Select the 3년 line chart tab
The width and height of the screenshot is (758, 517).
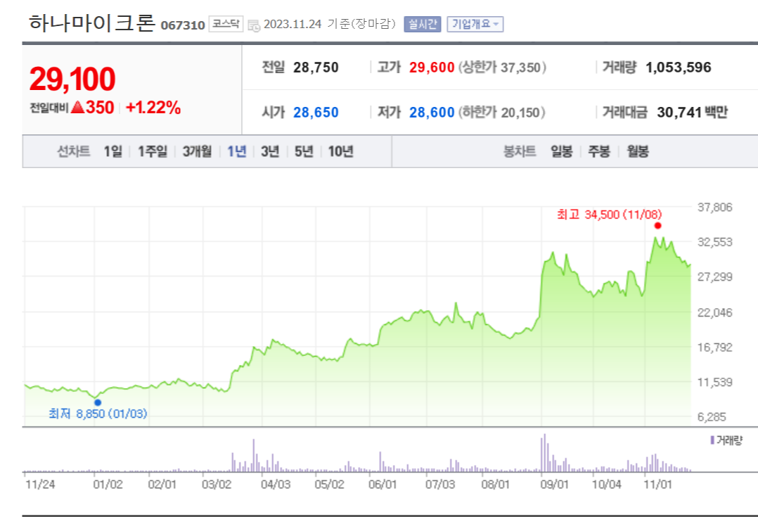click(270, 152)
